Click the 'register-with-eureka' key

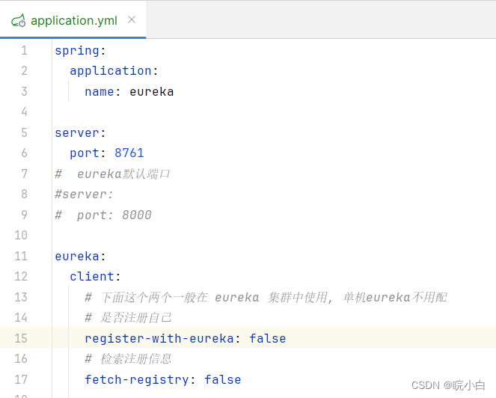click(159, 338)
